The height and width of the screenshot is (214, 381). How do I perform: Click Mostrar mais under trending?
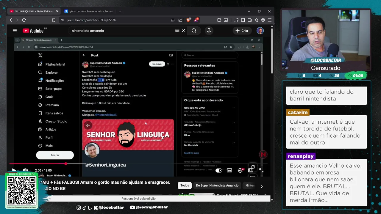pyautogui.click(x=191, y=153)
